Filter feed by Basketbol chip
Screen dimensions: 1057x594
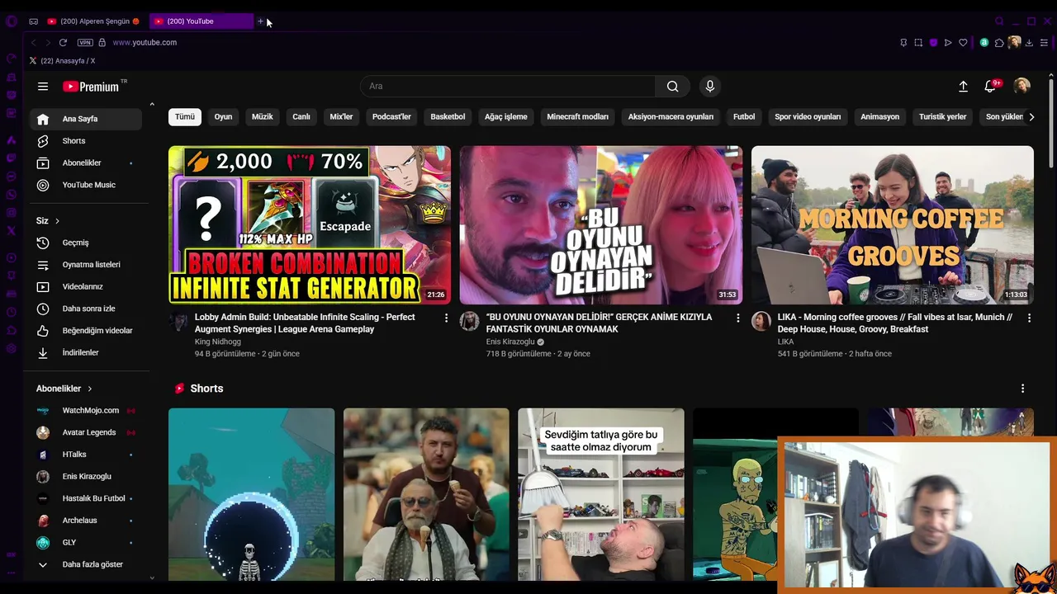point(448,117)
